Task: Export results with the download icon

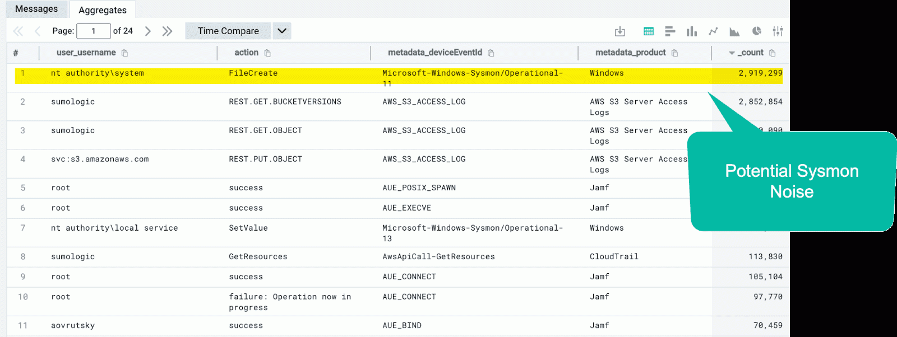Action: pyautogui.click(x=619, y=31)
